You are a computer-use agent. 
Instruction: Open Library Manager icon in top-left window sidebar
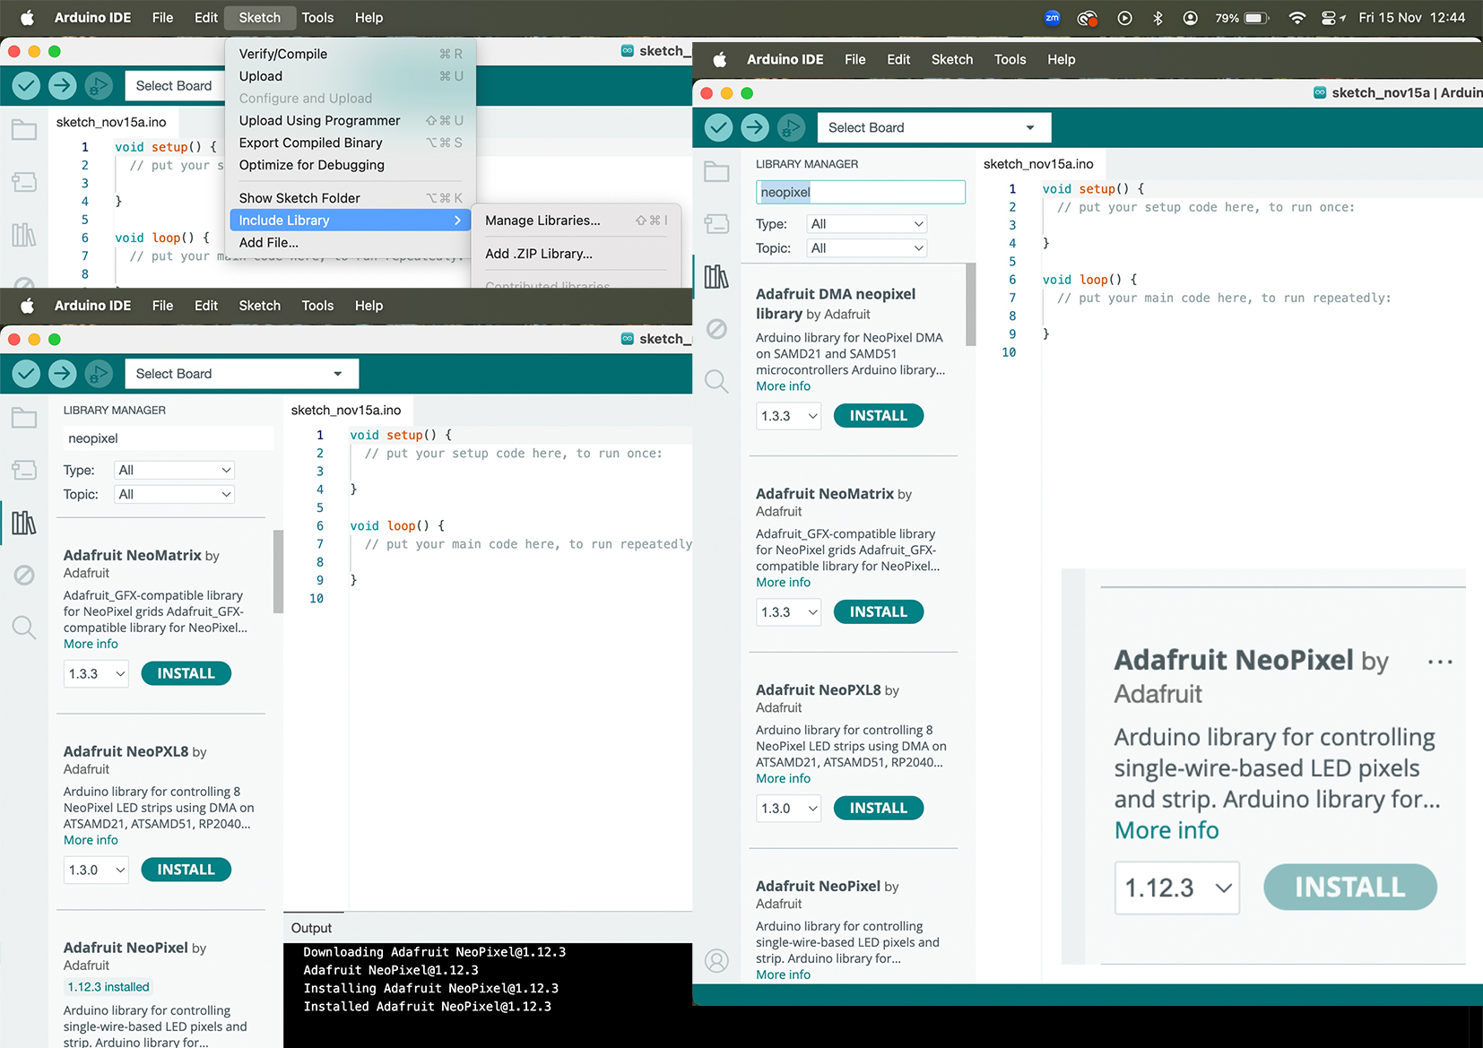click(24, 235)
